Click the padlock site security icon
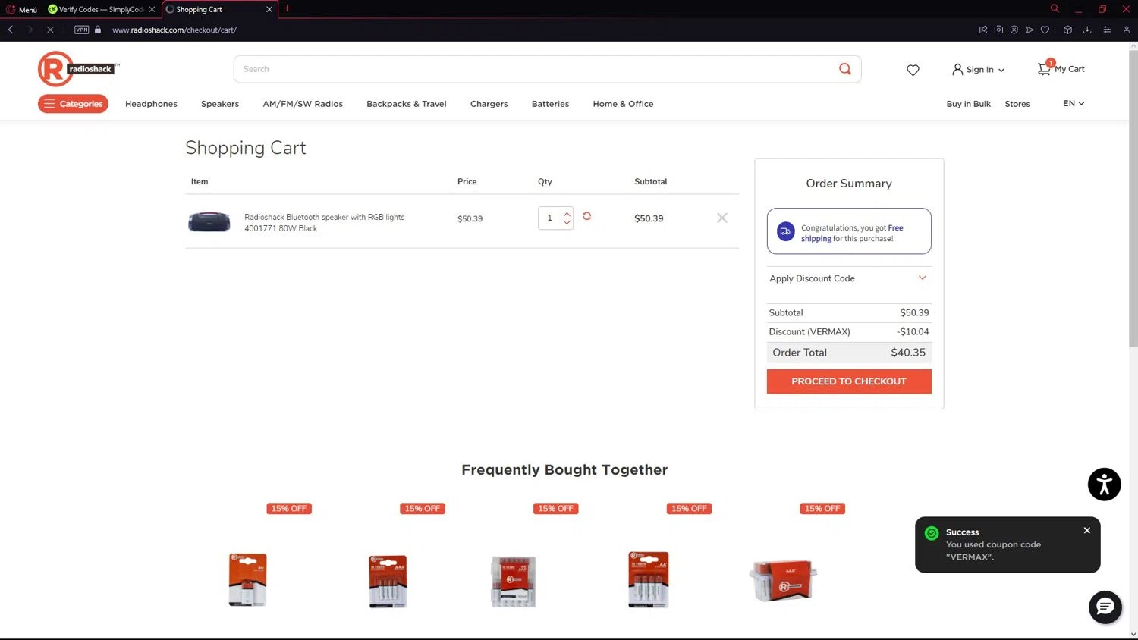This screenshot has height=640, width=1138. pyautogui.click(x=98, y=30)
